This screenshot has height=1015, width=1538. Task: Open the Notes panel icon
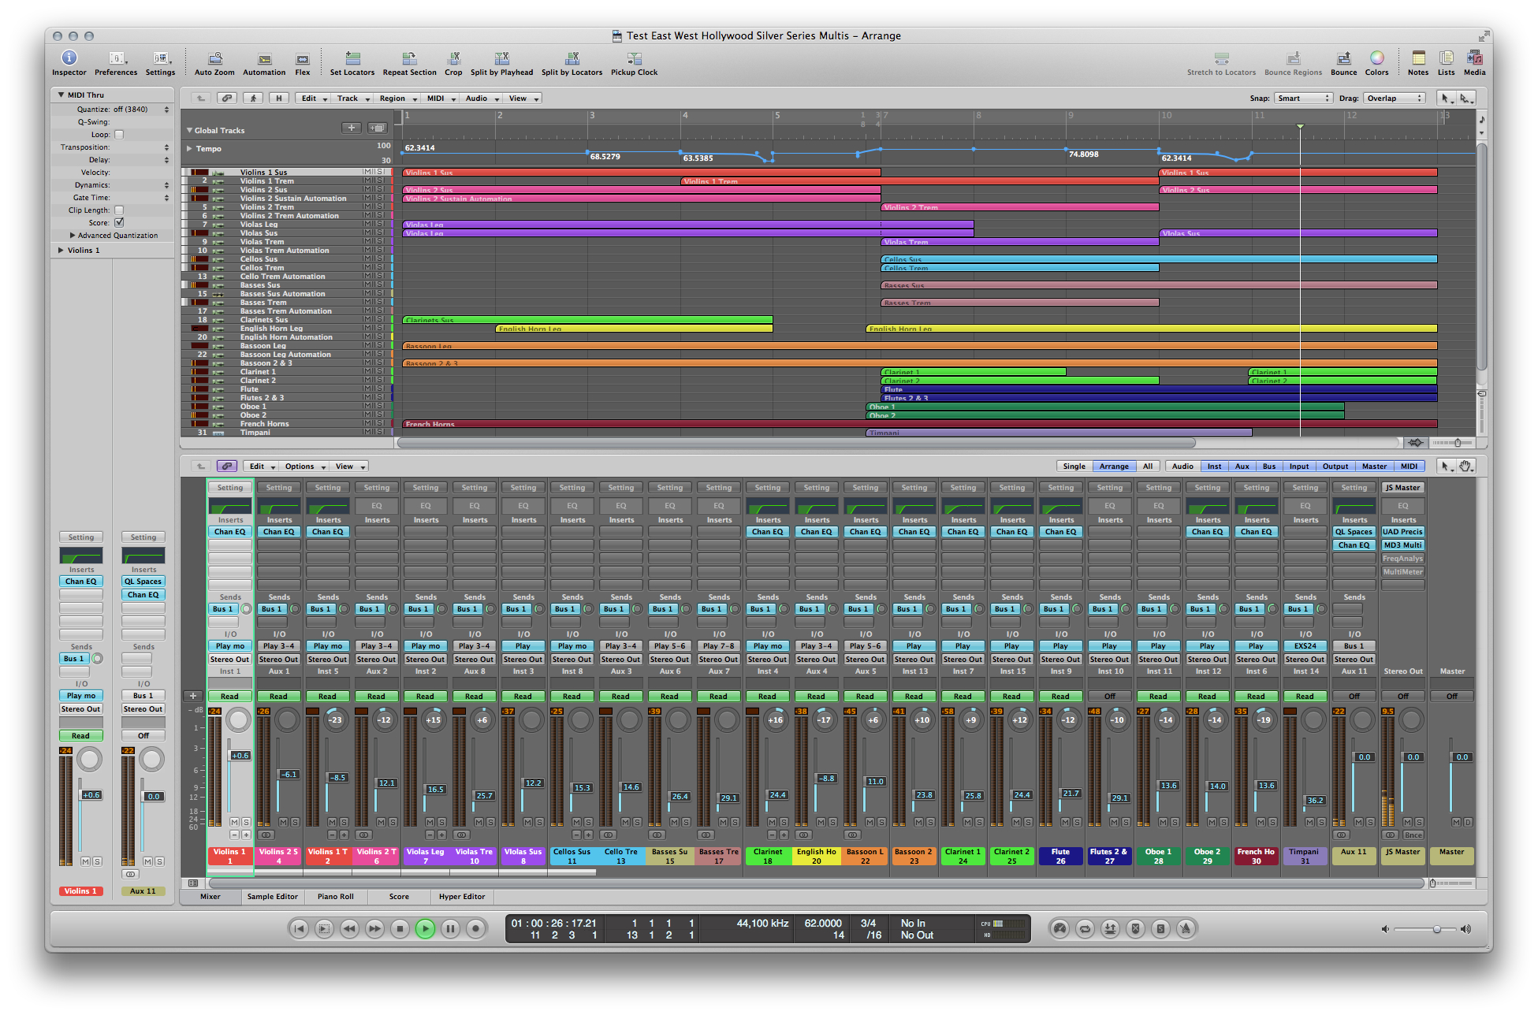[1417, 59]
